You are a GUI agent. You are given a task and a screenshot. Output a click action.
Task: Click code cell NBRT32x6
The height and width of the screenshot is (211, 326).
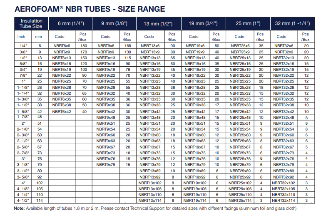tap(284, 46)
